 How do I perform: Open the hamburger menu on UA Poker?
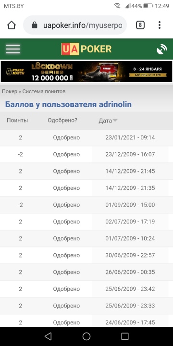13,49
